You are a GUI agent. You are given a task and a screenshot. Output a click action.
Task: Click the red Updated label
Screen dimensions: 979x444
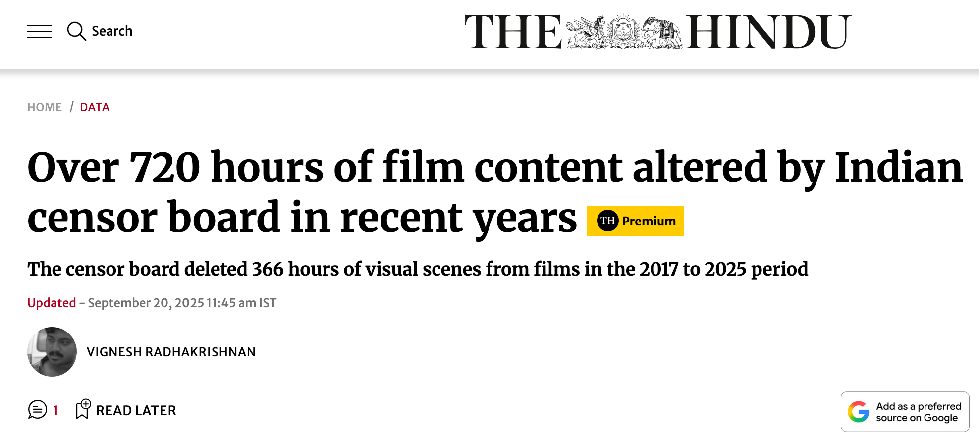(52, 303)
